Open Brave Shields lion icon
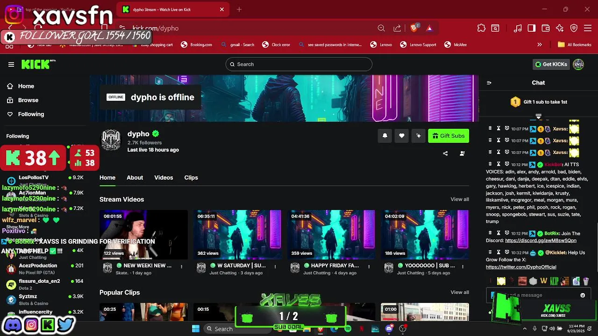The width and height of the screenshot is (598, 336). coord(414,28)
